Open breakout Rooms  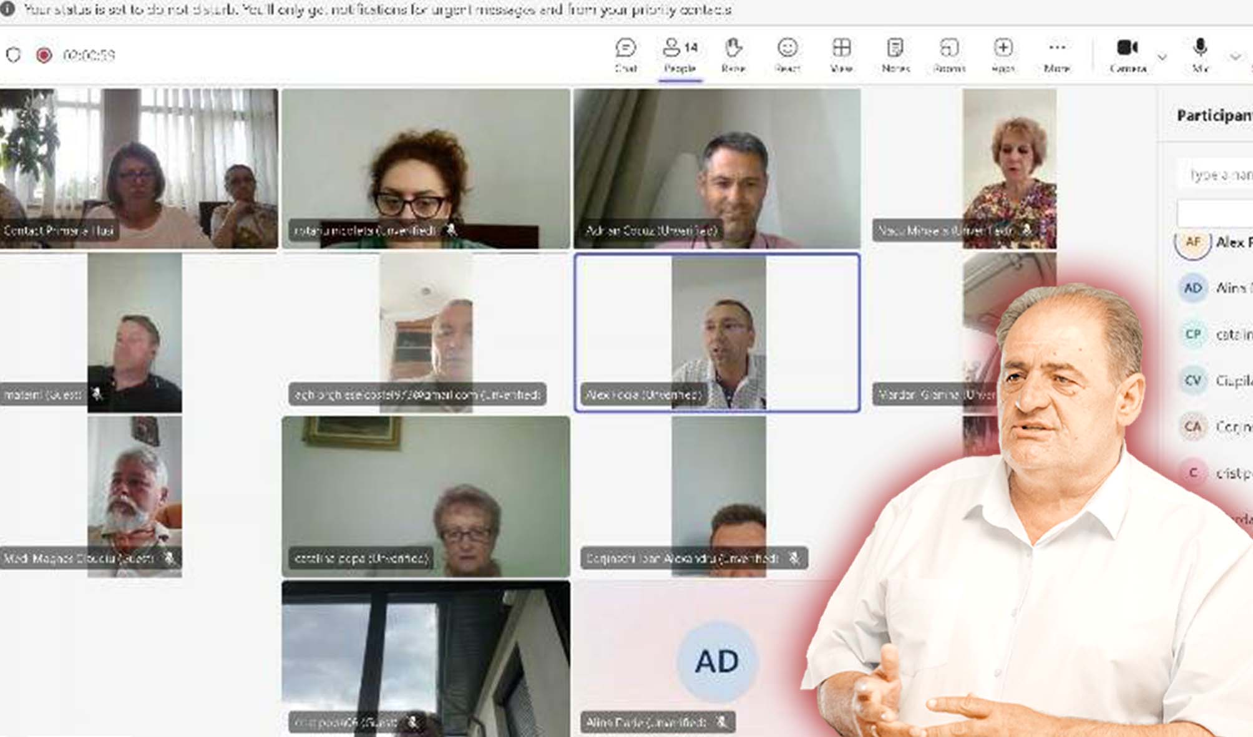949,56
